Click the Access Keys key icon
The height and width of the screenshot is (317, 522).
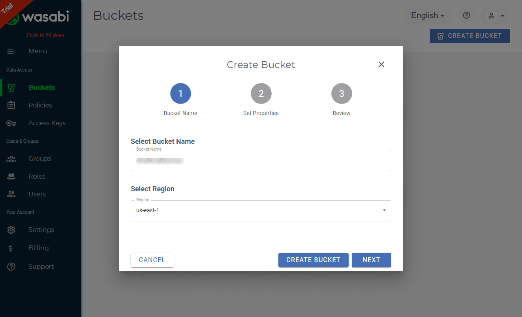pyautogui.click(x=11, y=123)
